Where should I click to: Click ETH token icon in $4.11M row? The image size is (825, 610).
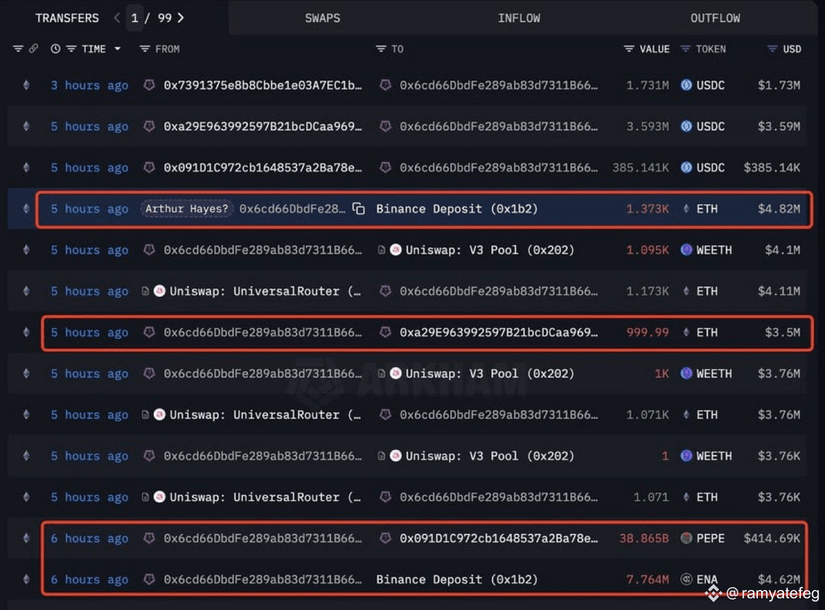pyautogui.click(x=686, y=291)
